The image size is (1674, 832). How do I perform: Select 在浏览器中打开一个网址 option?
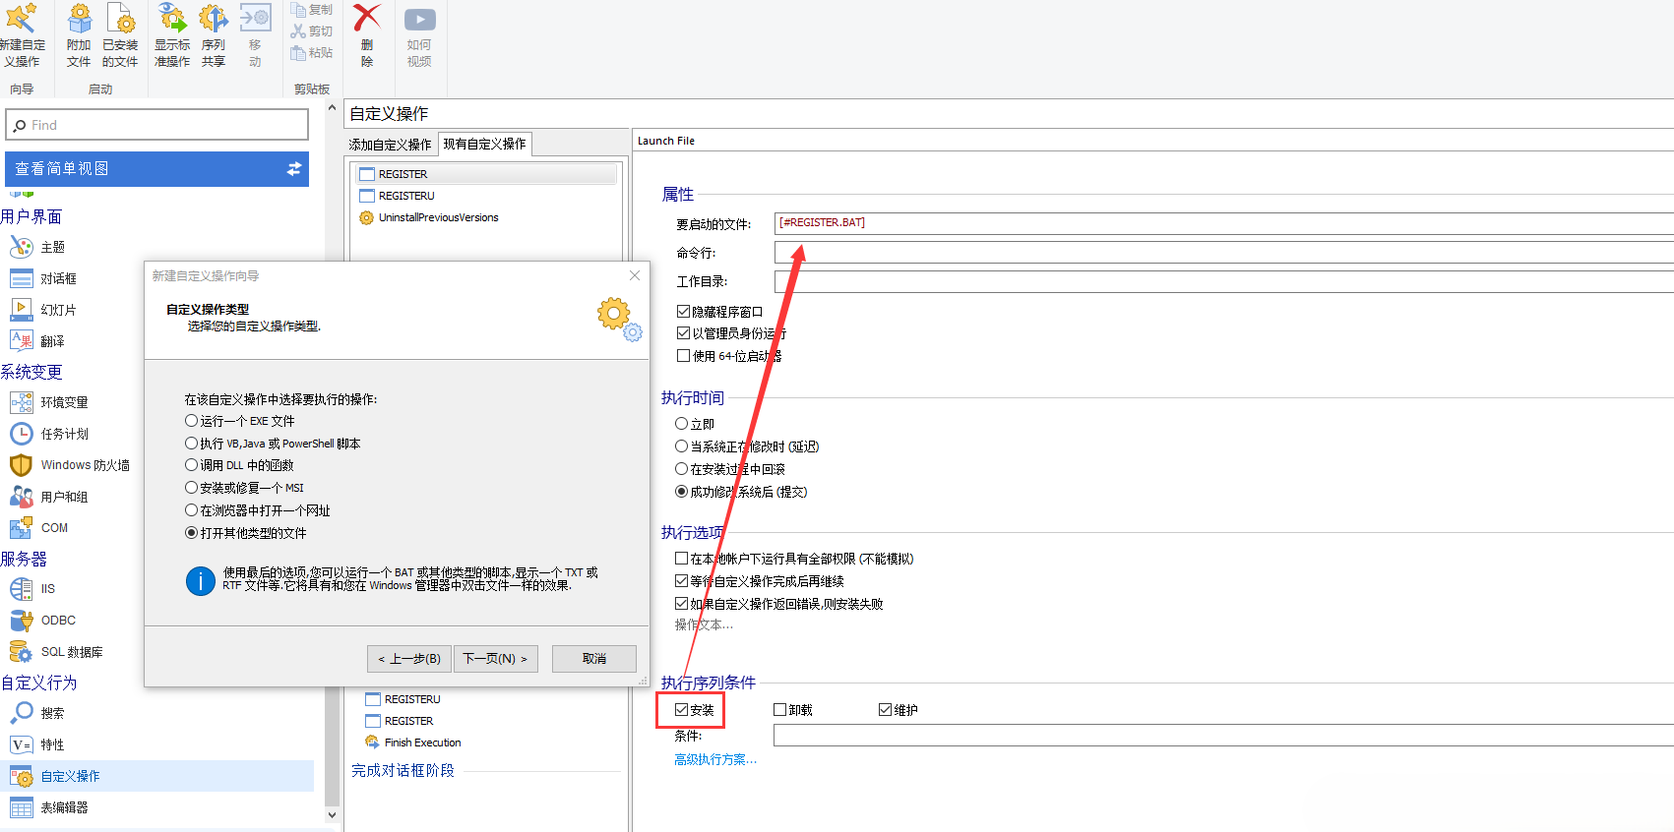click(257, 510)
